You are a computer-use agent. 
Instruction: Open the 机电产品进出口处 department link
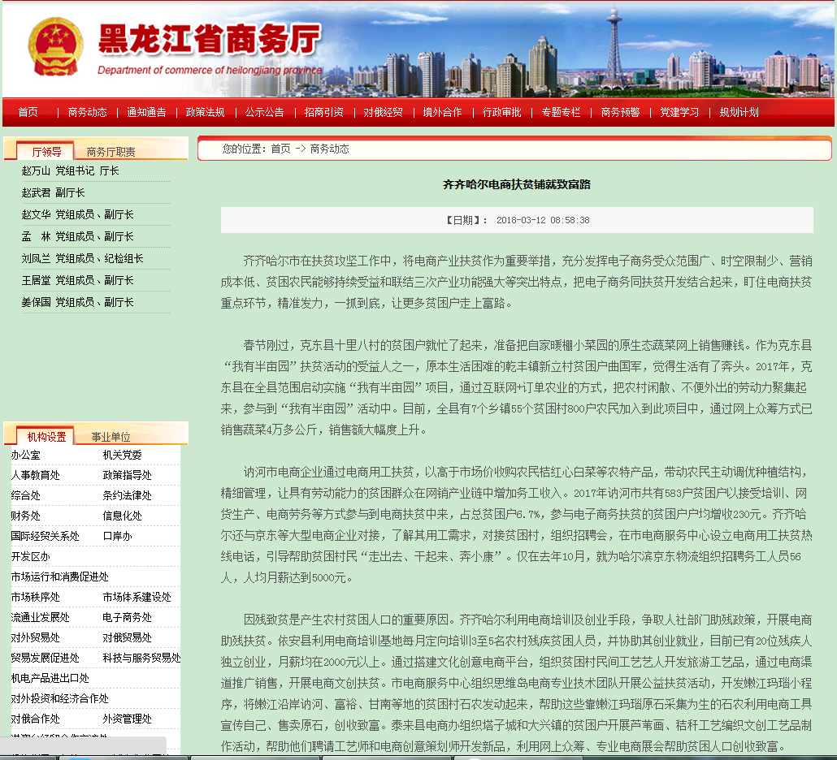(x=50, y=678)
